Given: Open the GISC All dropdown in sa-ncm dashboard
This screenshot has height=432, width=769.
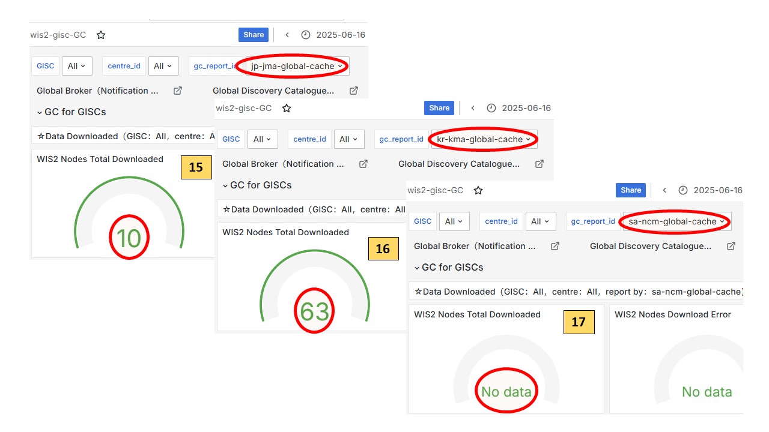Looking at the screenshot, I should click(454, 221).
